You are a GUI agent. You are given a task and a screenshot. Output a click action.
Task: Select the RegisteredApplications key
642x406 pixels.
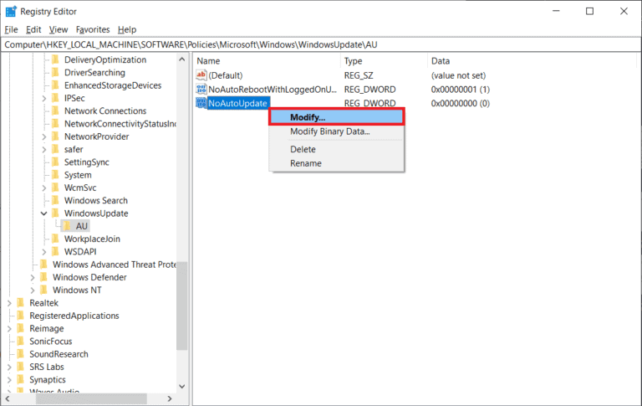[74, 316]
